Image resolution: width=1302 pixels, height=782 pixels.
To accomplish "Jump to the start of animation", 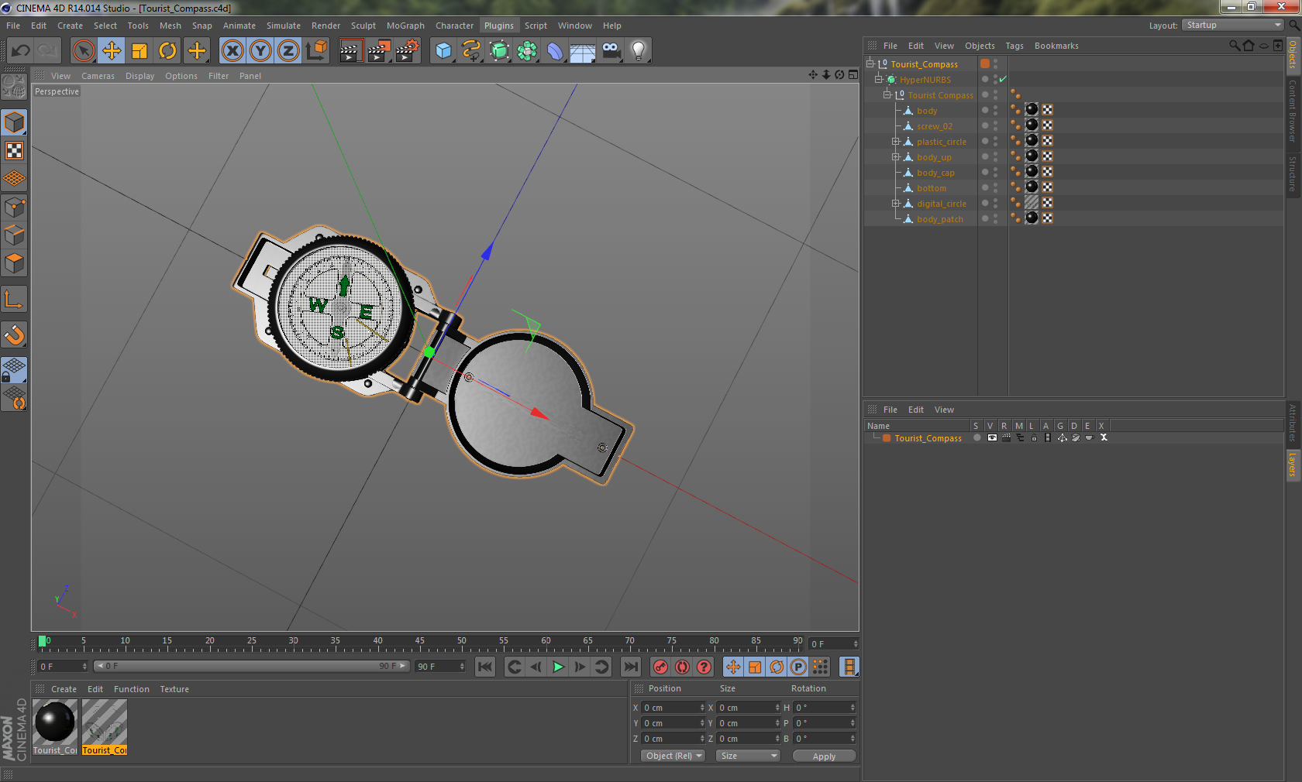I will (x=485, y=667).
